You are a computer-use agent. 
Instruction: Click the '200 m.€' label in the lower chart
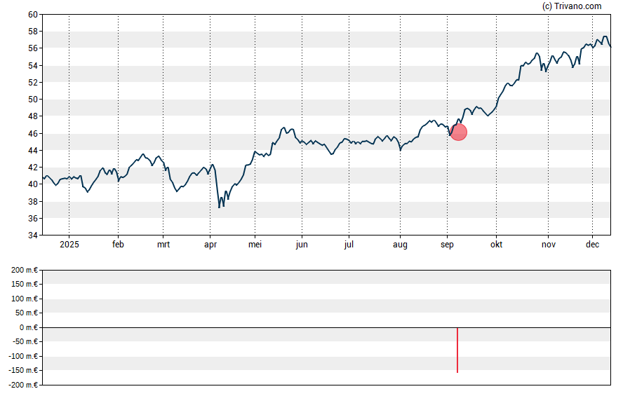[x=23, y=270]
